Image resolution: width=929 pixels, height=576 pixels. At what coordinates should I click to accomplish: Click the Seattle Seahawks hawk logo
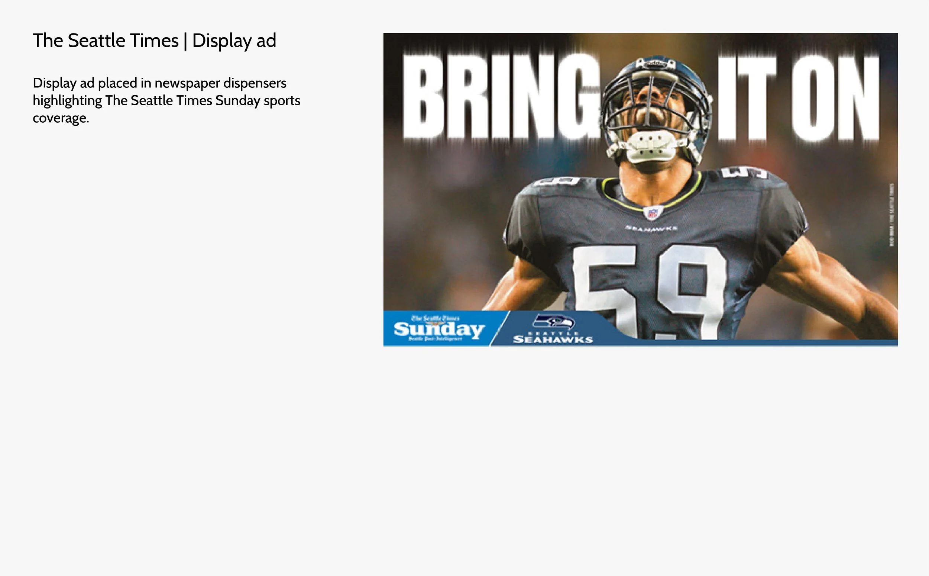coord(553,322)
